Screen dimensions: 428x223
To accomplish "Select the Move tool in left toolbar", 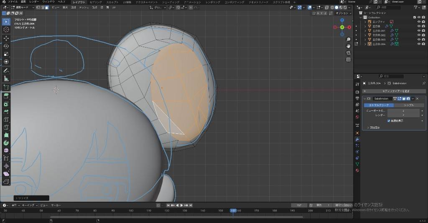I will tap(6, 38).
